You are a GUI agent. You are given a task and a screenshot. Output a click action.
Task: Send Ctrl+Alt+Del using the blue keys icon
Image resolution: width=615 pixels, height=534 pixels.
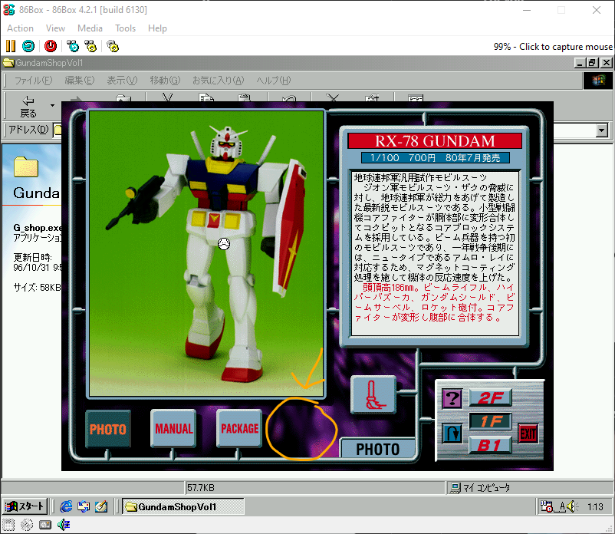(73, 46)
